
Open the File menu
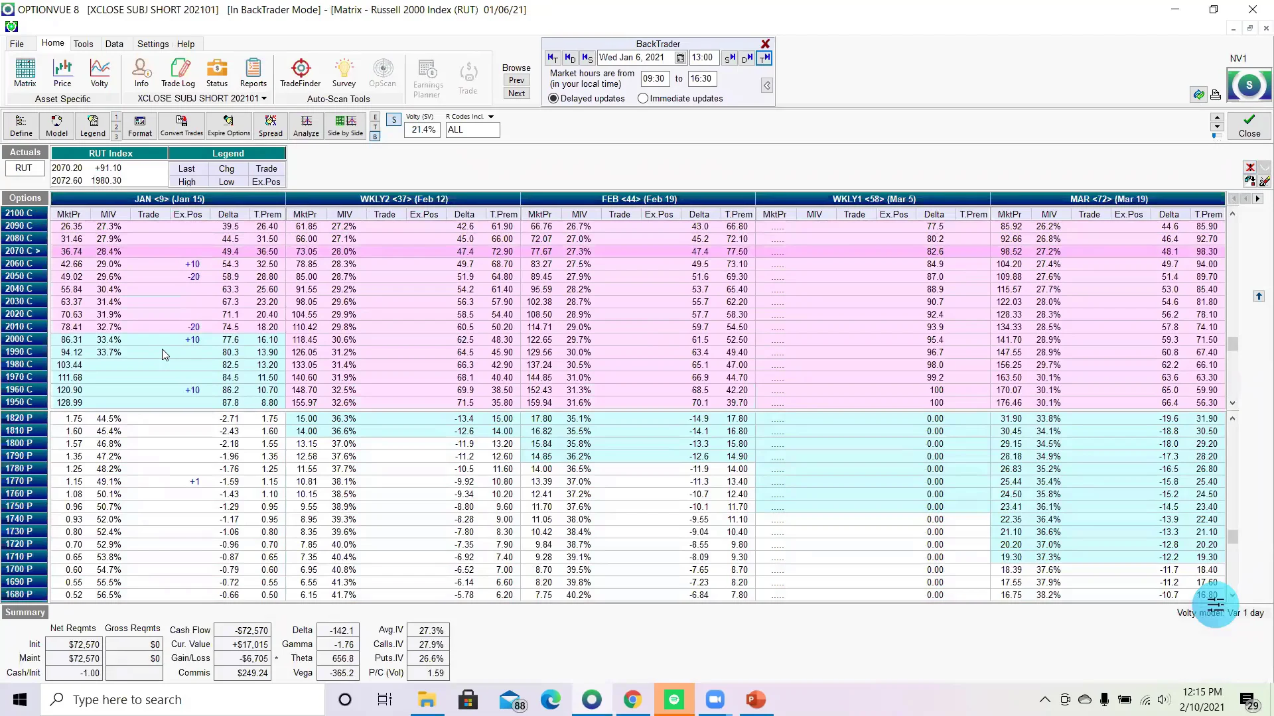coord(17,44)
